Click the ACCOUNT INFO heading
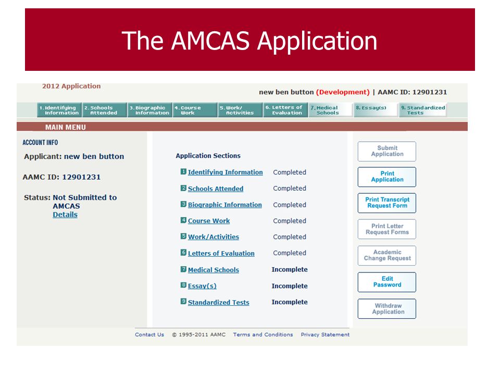 pyautogui.click(x=40, y=143)
